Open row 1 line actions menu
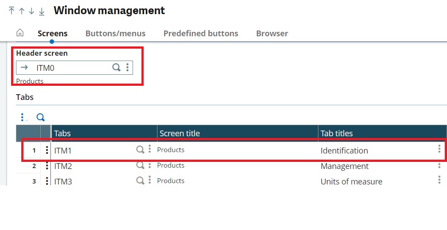Image resolution: width=447 pixels, height=230 pixels. pos(47,150)
